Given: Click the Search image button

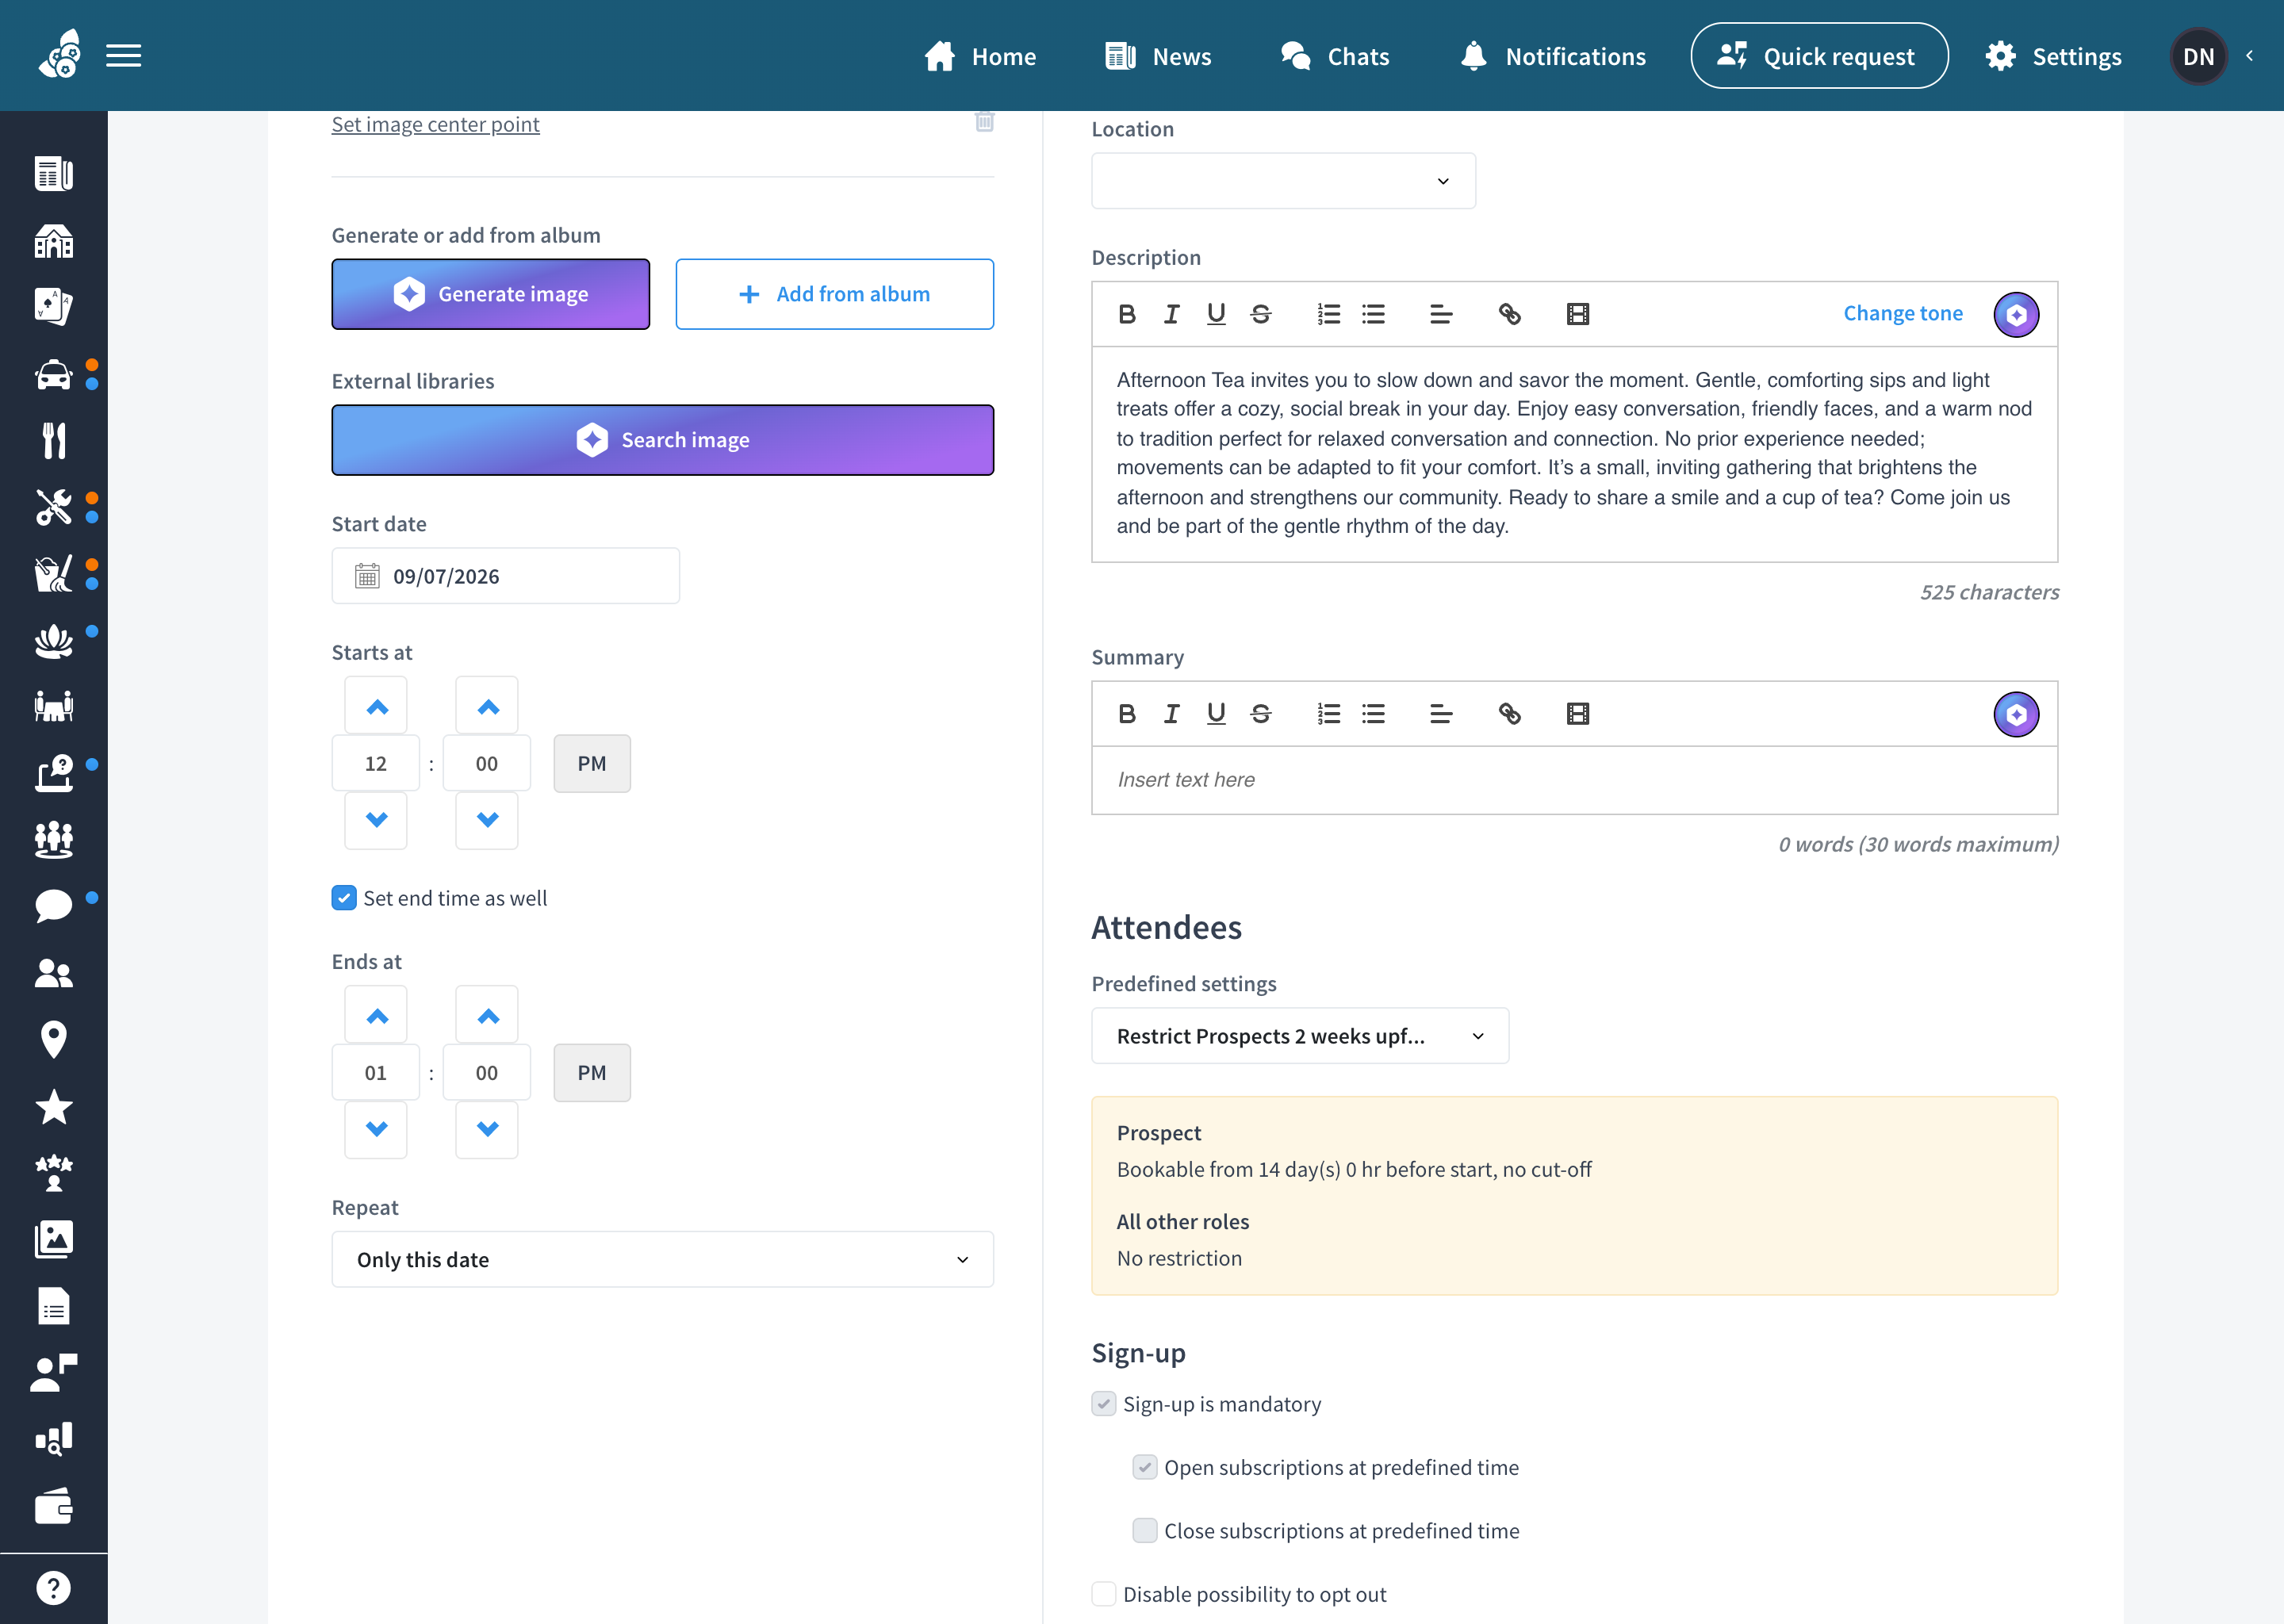Looking at the screenshot, I should (662, 440).
